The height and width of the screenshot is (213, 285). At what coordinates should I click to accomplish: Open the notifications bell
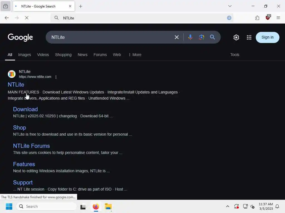click(x=277, y=206)
